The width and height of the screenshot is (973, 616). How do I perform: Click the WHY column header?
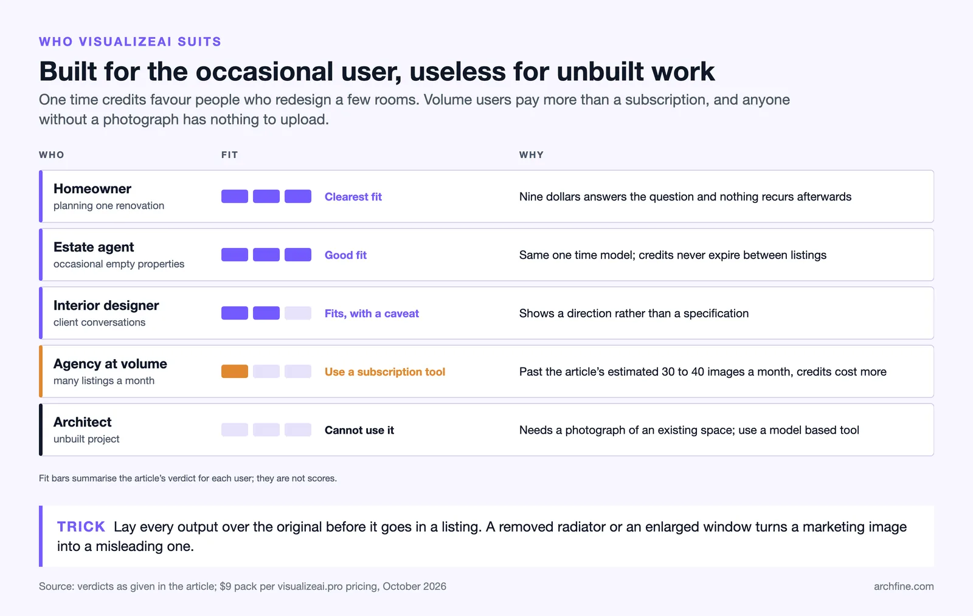click(532, 155)
